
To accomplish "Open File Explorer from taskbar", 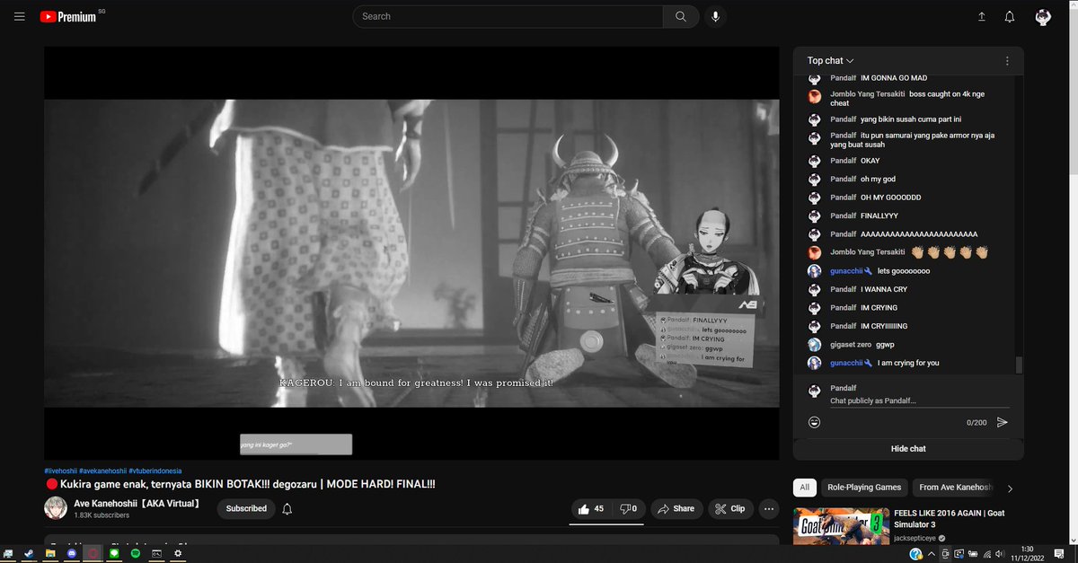I will [x=50, y=554].
